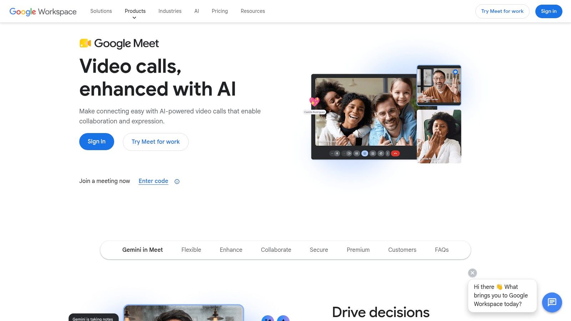Click Stephen Turner's video tile
This screenshot has width=571, height=321.
(439, 85)
